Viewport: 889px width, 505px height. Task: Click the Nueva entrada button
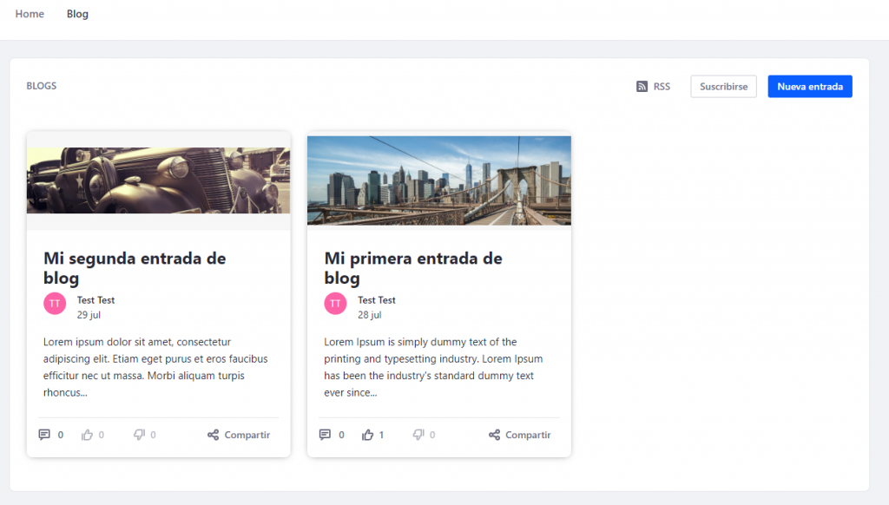coord(809,86)
